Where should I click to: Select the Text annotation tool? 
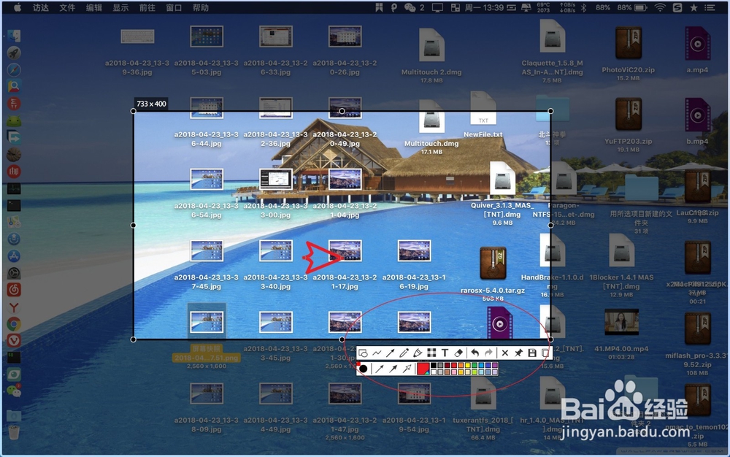tap(445, 353)
